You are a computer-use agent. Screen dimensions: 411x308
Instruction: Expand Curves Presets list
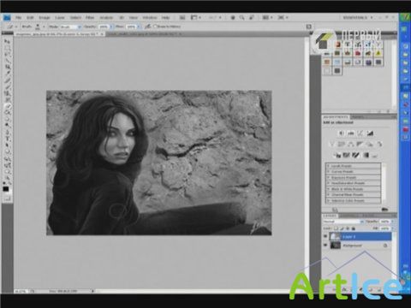pyautogui.click(x=328, y=171)
